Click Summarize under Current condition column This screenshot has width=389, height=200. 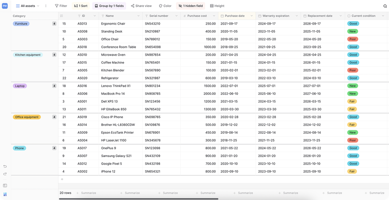(374, 193)
